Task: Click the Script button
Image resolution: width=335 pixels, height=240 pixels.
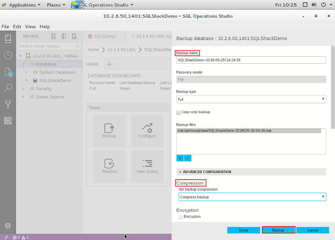Action: click(244, 230)
